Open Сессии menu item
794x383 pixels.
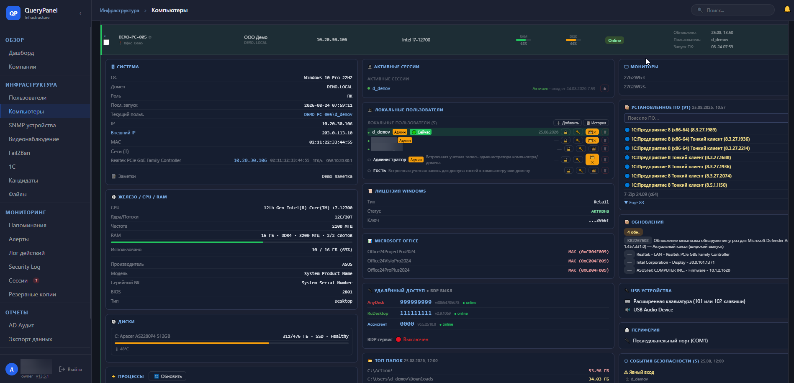[45, 280]
